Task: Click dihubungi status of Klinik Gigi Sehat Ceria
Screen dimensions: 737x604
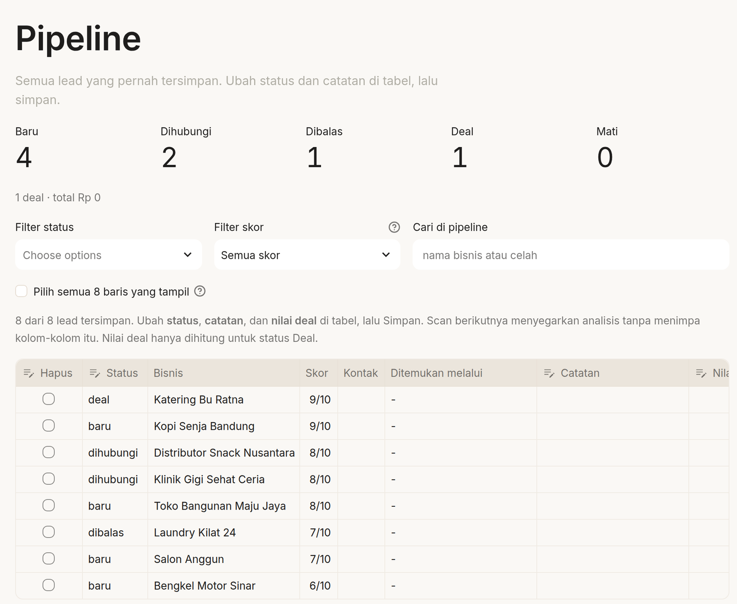Action: tap(115, 479)
